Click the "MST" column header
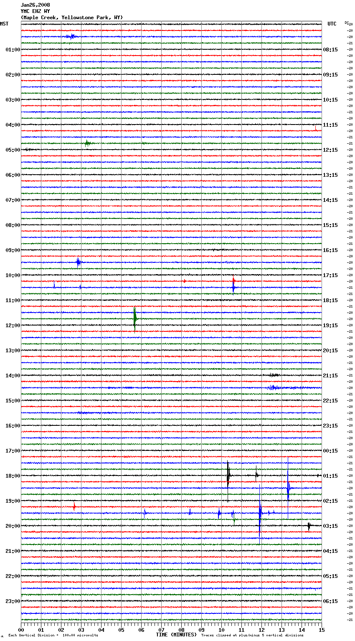This screenshot has height=641, width=355. tap(4, 24)
